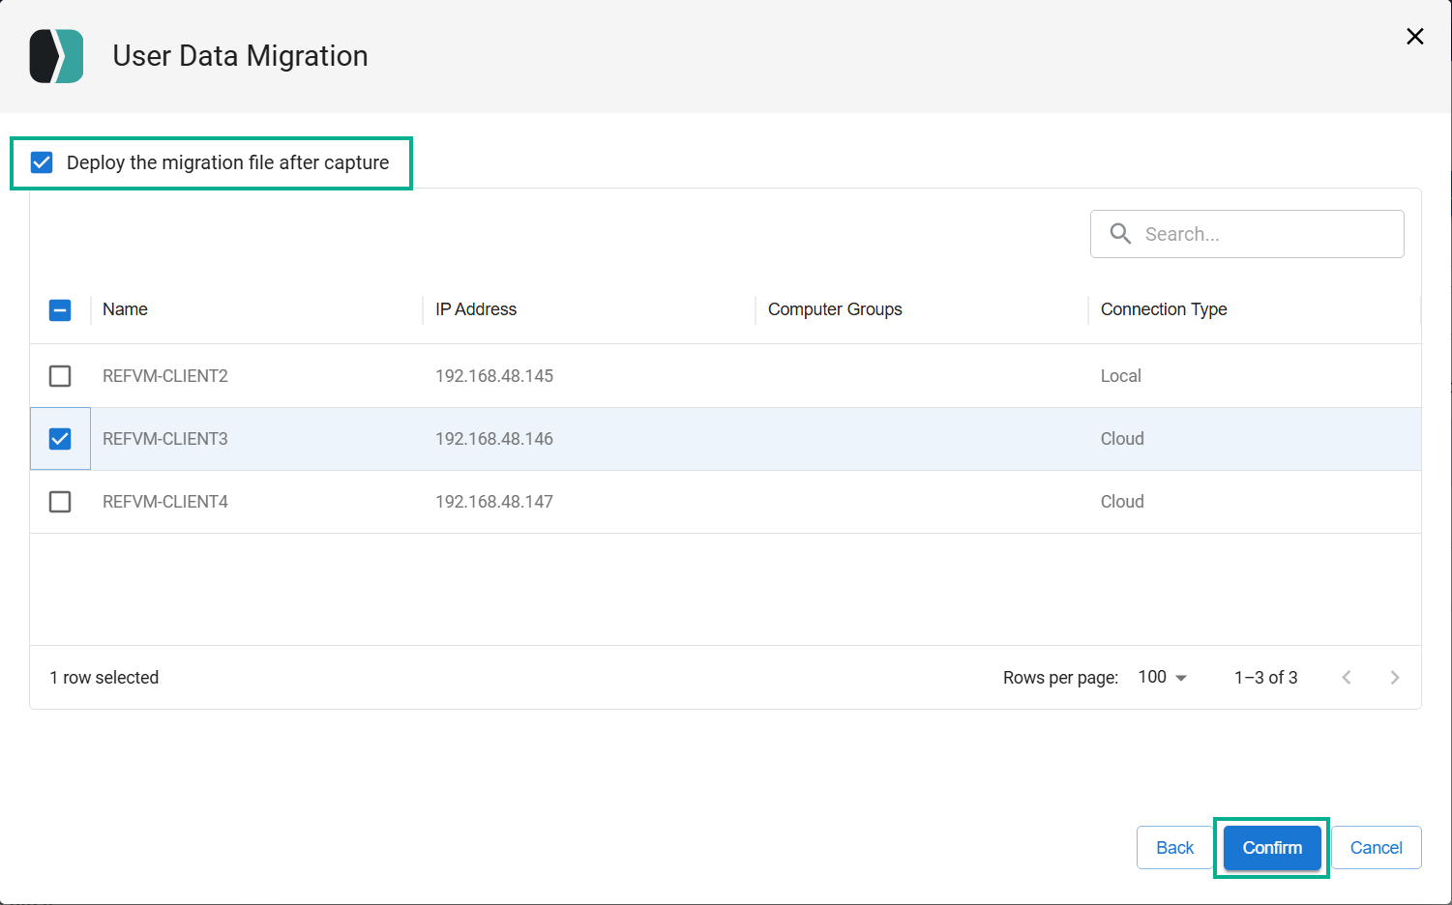Click the Back button

click(1174, 848)
